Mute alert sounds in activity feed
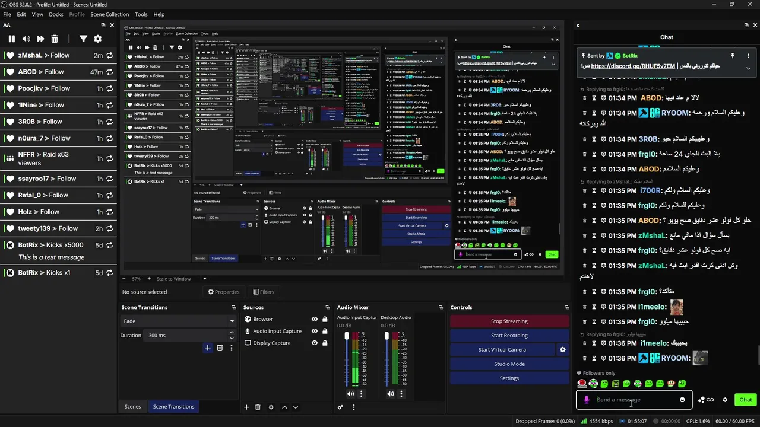The width and height of the screenshot is (760, 427). pos(26,39)
